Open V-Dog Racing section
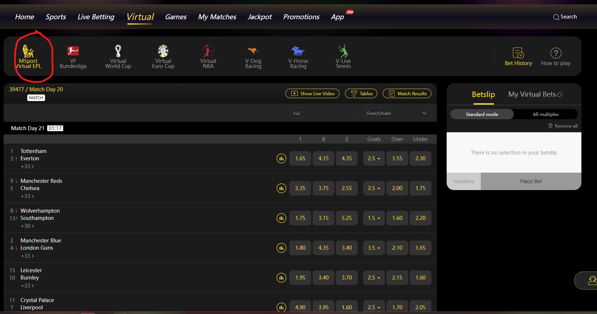This screenshot has width=597, height=314. tap(253, 52)
